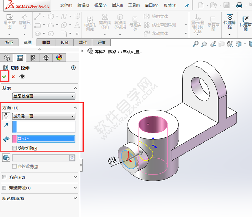252x217 pixels.
Task: Open the 视图(V) menu
Action: 100,5
